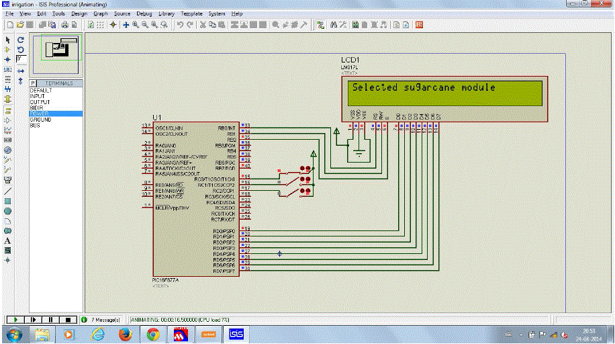Rotate clockwise using the rotate icon
This screenshot has height=344, width=615.
tap(21, 40)
